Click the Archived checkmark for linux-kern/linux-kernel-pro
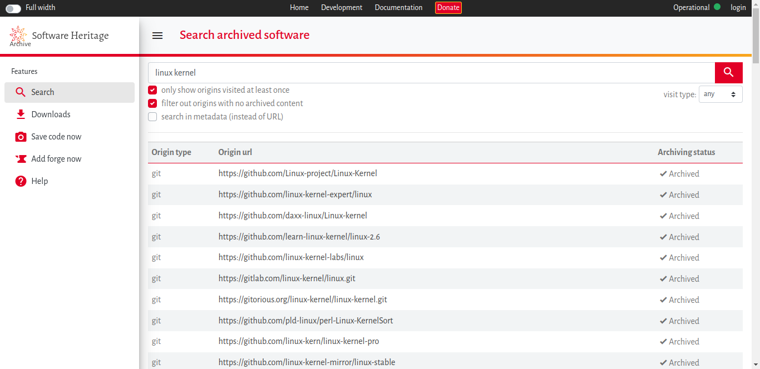 663,342
